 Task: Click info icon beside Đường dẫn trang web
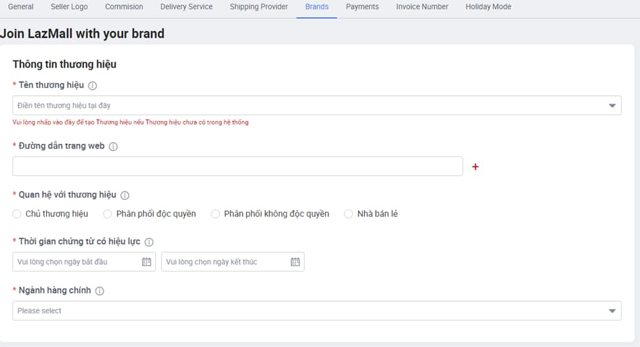(x=113, y=147)
